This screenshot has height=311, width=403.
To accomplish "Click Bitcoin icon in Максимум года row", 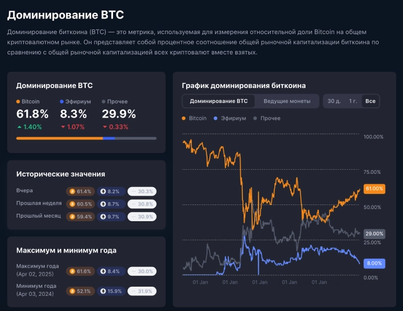I will (73, 270).
